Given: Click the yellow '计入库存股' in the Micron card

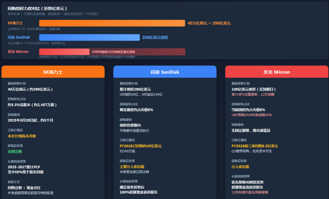Looking at the screenshot, I should (x=240, y=166).
